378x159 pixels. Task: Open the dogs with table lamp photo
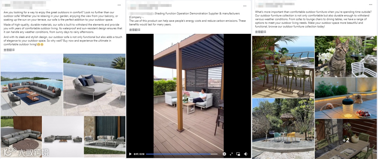(346, 98)
